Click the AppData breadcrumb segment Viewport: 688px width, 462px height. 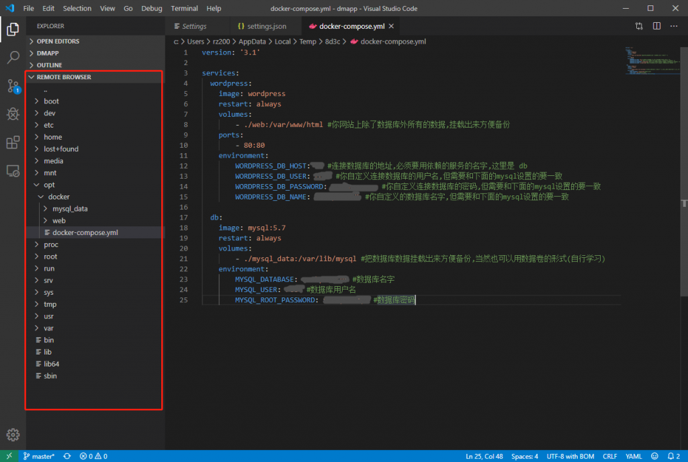252,42
